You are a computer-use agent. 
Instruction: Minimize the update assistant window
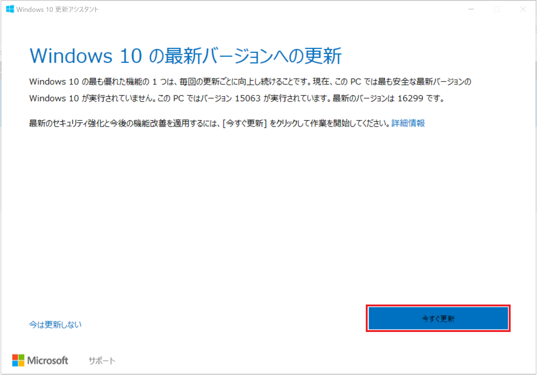point(471,9)
